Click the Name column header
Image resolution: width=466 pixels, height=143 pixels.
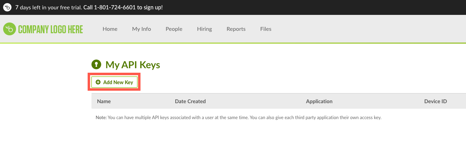point(104,101)
